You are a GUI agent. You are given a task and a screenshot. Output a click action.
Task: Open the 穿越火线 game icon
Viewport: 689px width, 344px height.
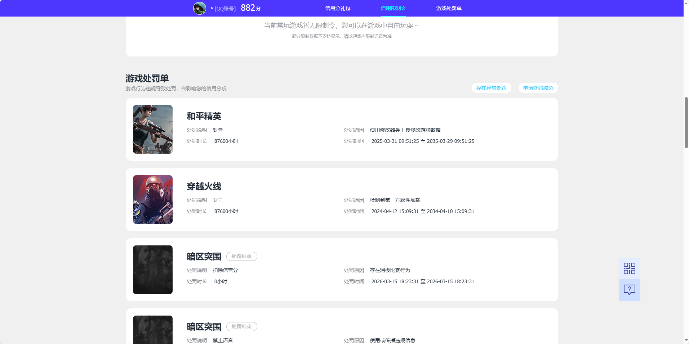pos(152,199)
